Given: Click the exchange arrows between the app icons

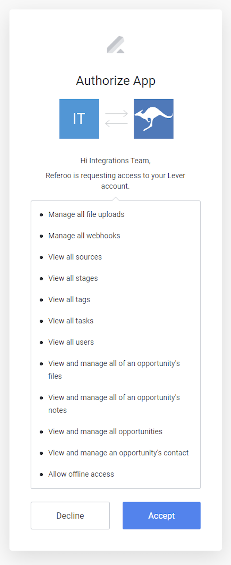Looking at the screenshot, I should [116, 119].
